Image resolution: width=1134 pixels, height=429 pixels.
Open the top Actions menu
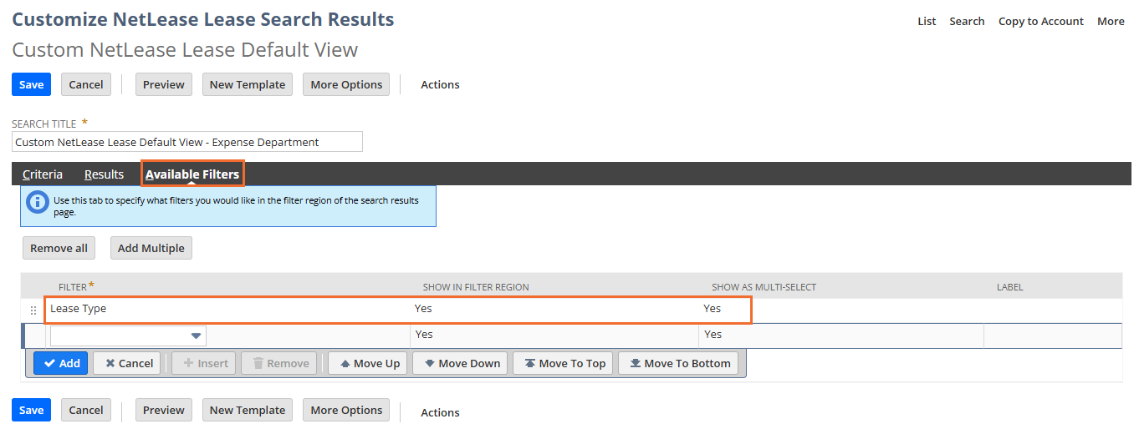click(440, 84)
